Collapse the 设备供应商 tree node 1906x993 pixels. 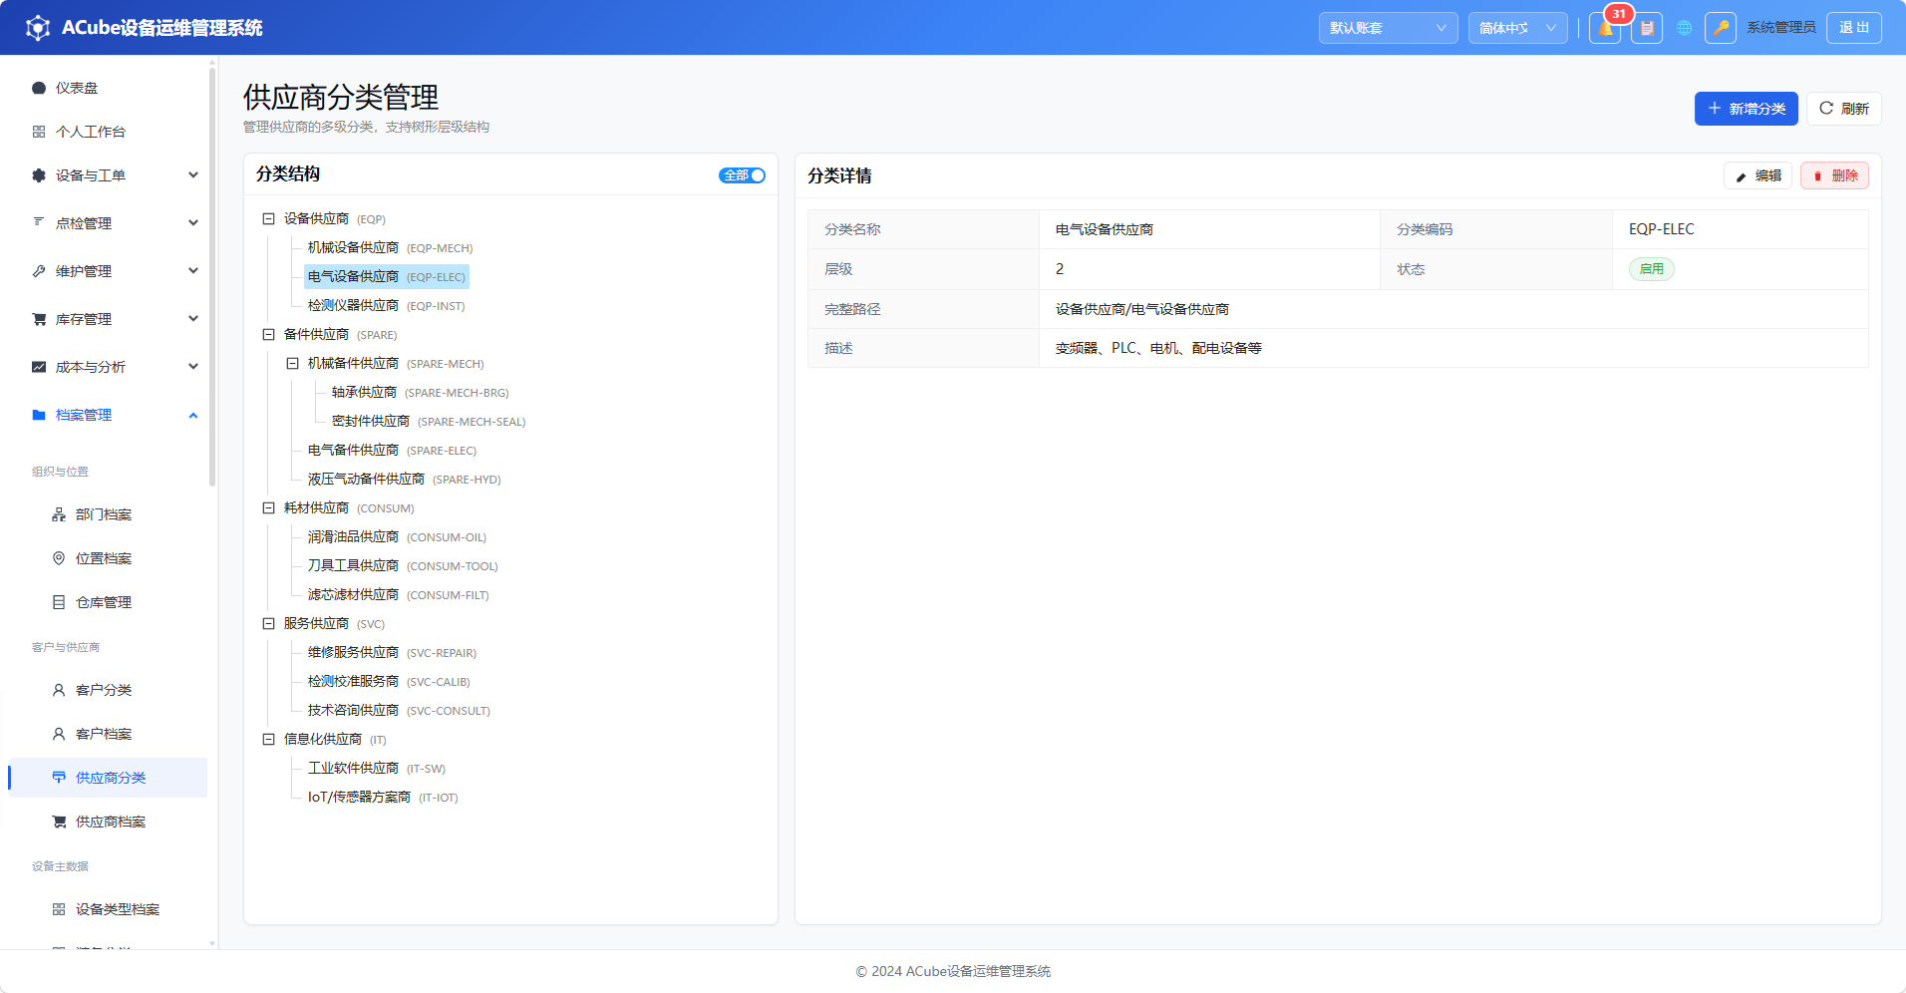click(268, 218)
